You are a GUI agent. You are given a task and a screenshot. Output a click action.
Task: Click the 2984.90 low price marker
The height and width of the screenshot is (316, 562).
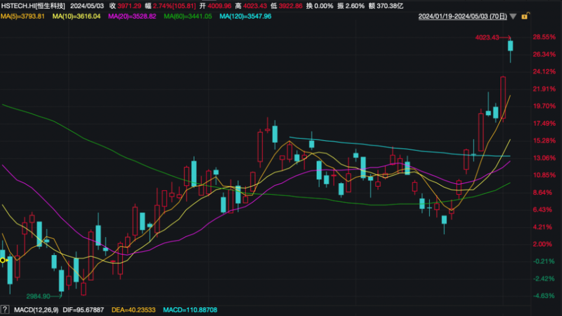[39, 296]
